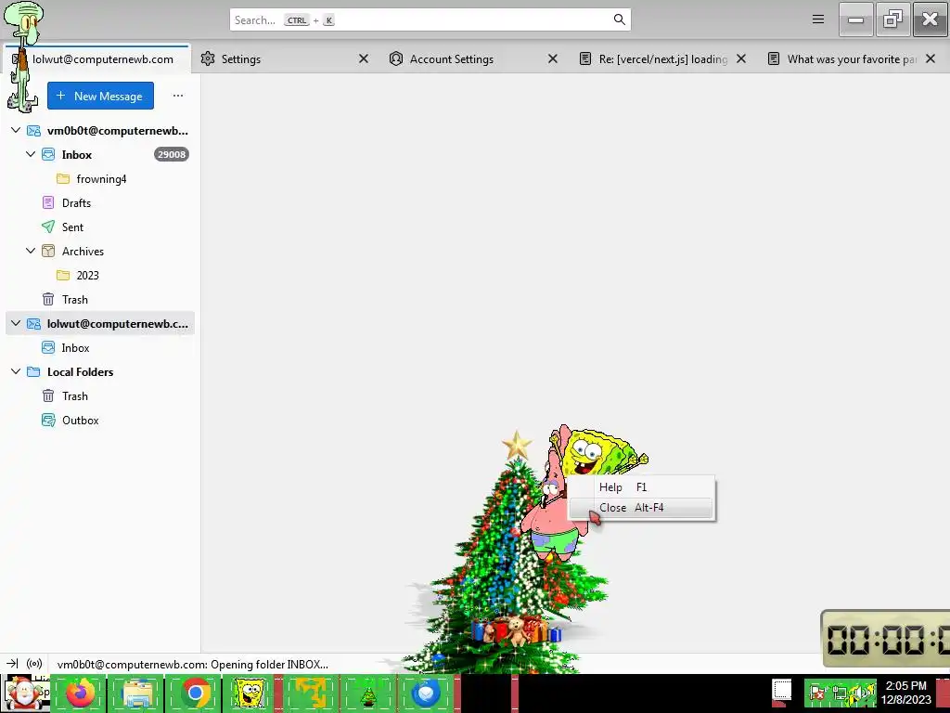Click the Settings tab gear icon
The image size is (950, 713).
pos(208,58)
